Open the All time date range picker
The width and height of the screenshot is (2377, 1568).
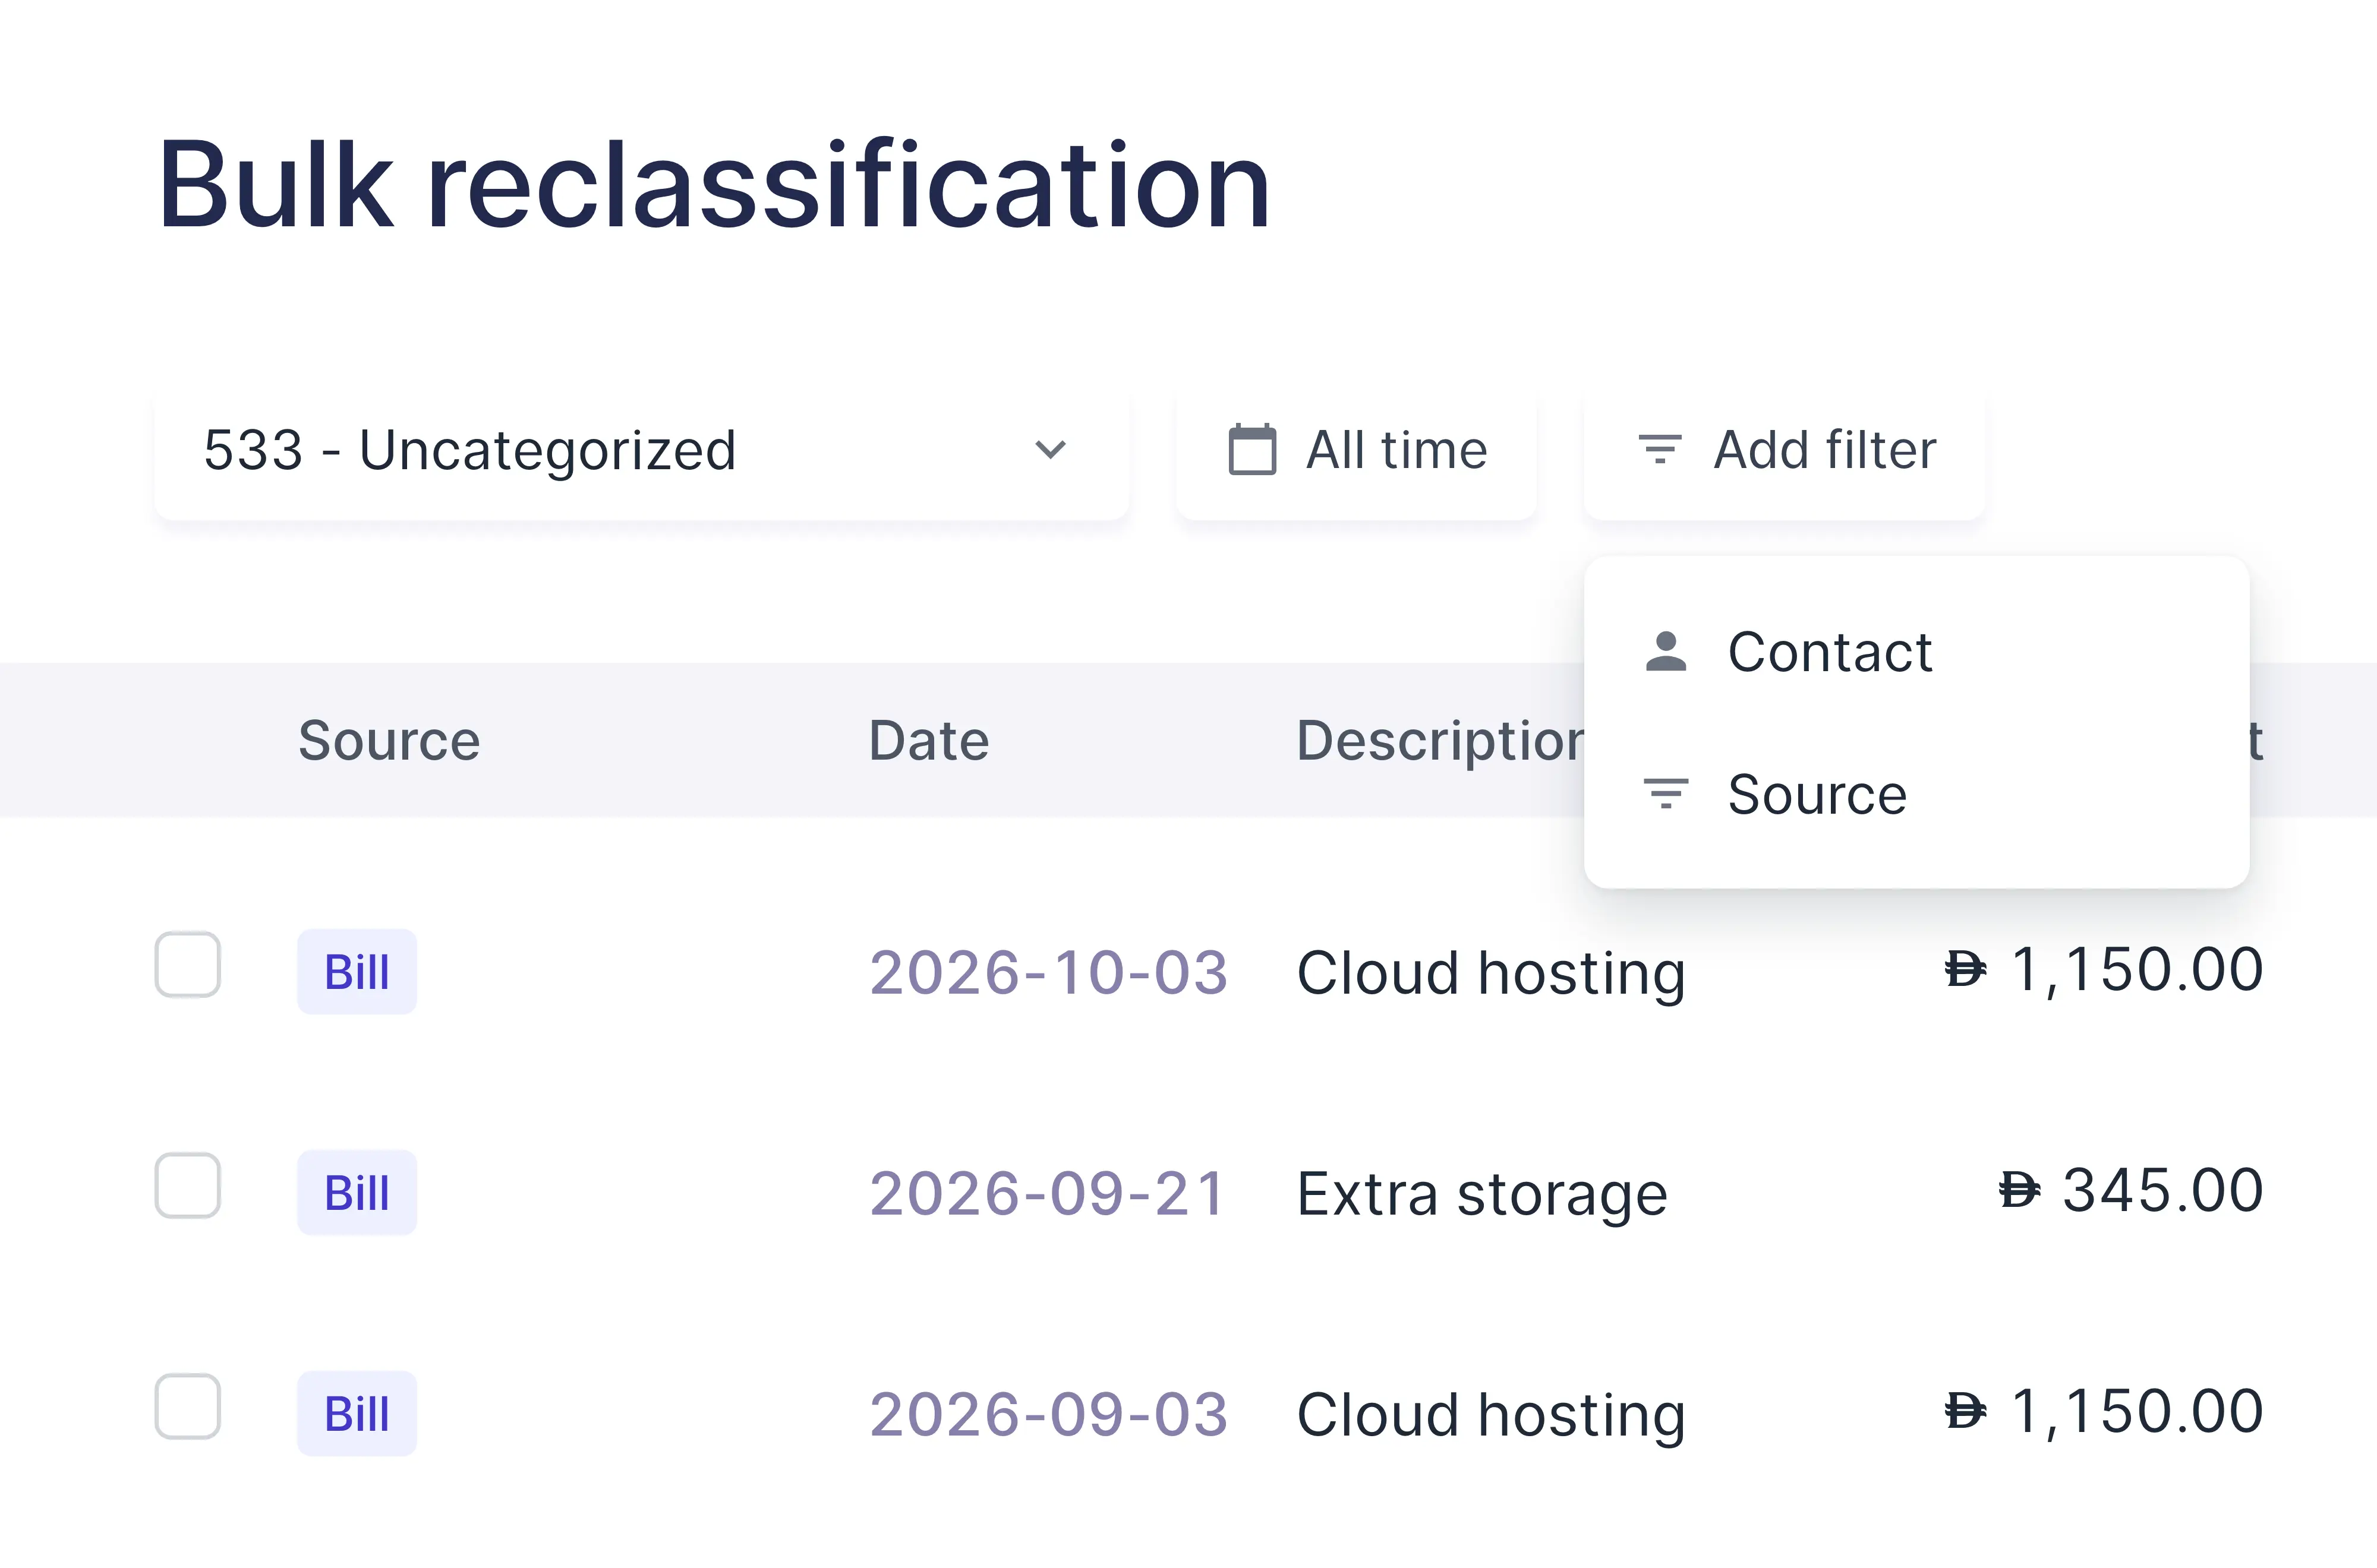point(1357,450)
